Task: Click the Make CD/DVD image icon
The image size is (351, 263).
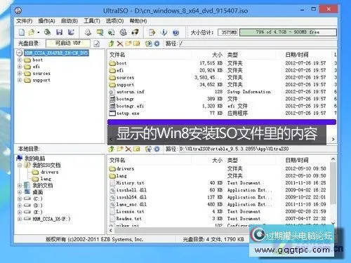Action: [88, 32]
